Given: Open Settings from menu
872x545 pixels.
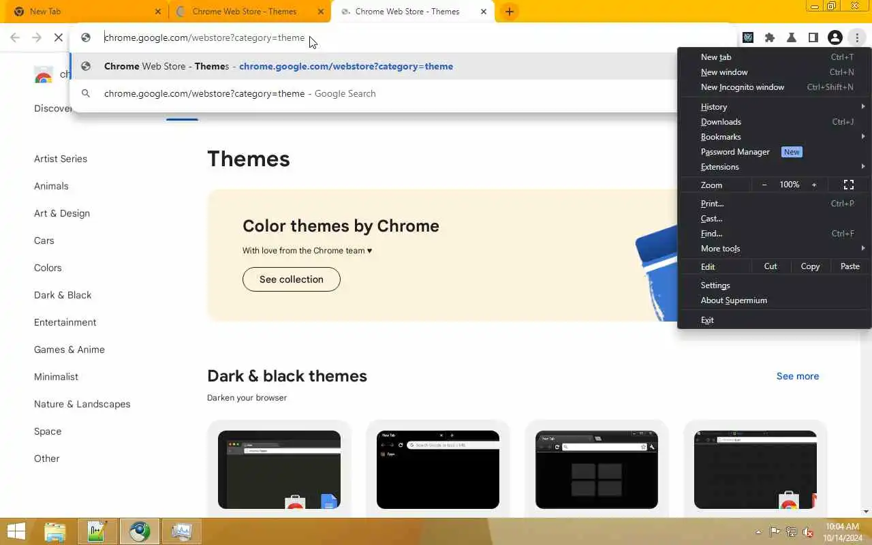Looking at the screenshot, I should (x=774, y=285).
